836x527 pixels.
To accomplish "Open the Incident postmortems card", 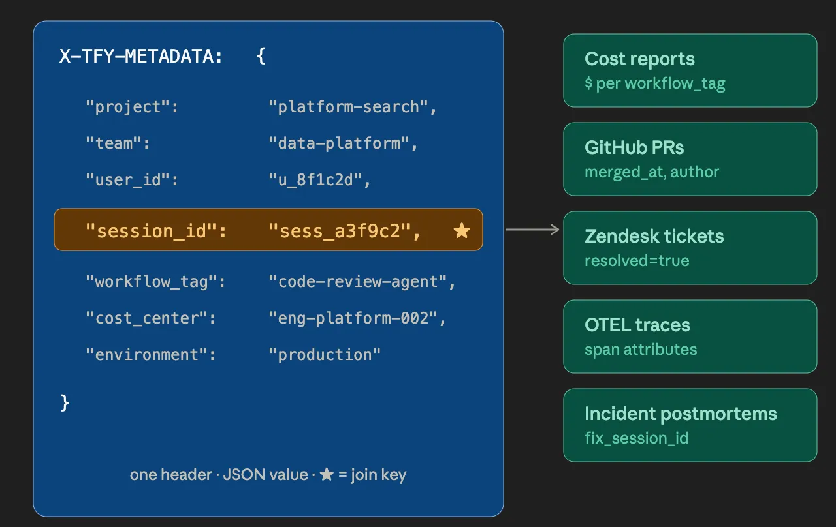I will [690, 425].
